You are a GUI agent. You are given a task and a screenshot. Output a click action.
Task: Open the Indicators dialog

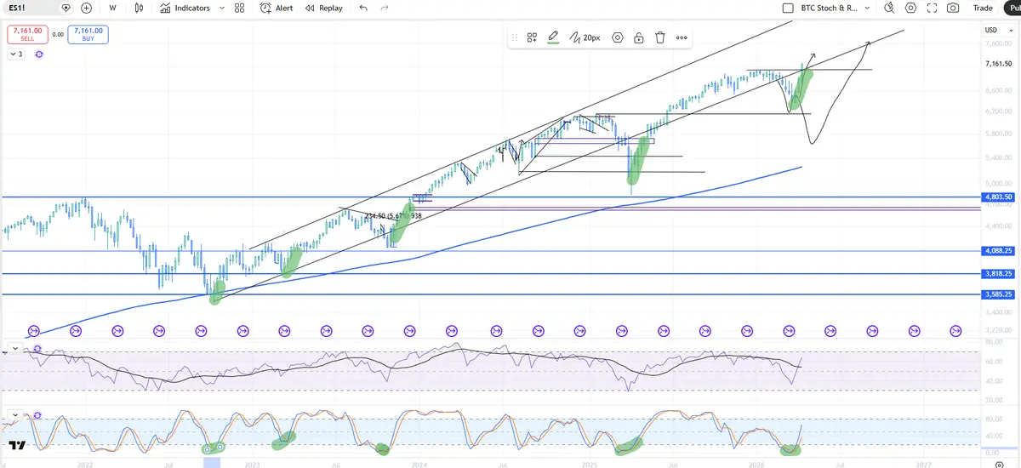pos(185,8)
